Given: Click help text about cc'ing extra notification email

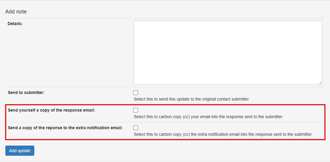Looking at the screenshot, I should click(223, 134).
